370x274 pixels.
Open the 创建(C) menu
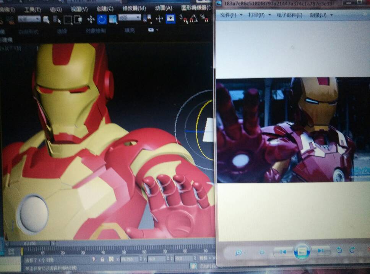pyautogui.click(x=105, y=9)
